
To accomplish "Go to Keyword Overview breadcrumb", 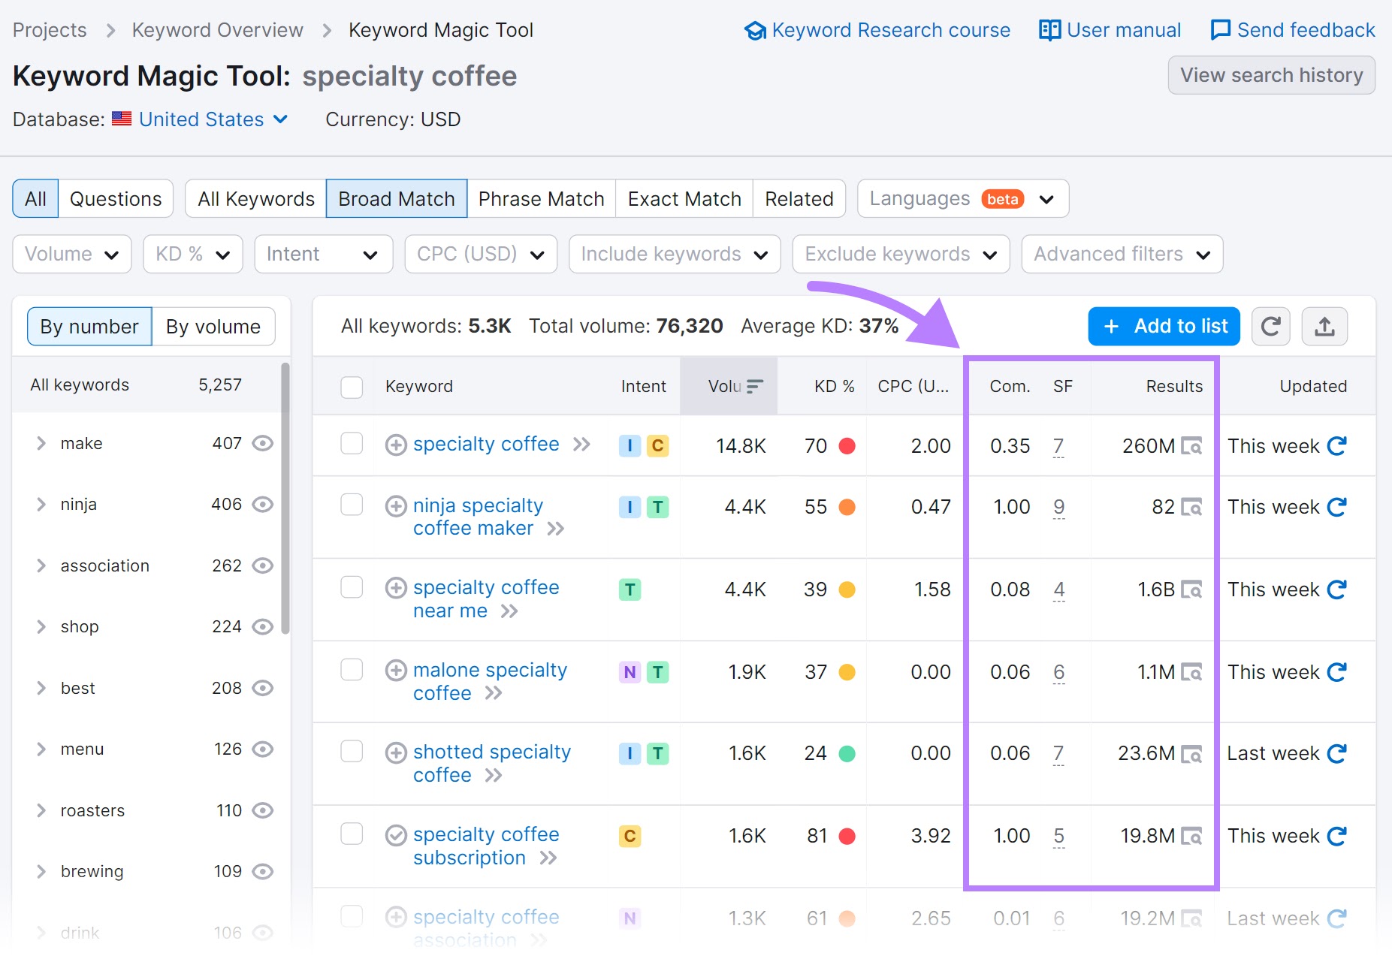I will 218,30.
